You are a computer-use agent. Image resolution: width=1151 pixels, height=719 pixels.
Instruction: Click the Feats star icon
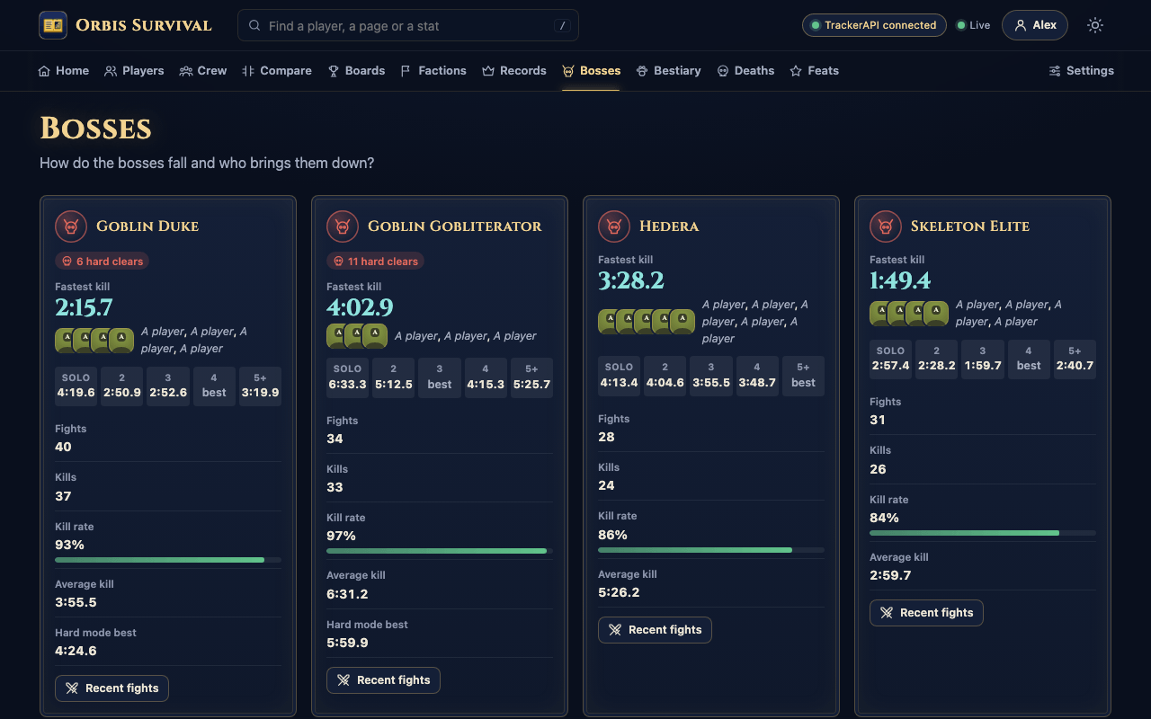pos(796,71)
